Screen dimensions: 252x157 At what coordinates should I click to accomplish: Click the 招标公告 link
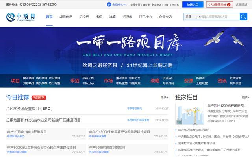88,78
